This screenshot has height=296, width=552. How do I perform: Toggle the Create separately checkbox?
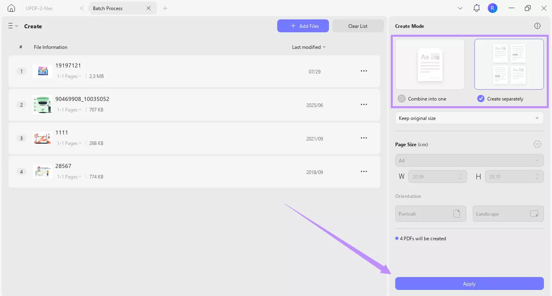[480, 99]
